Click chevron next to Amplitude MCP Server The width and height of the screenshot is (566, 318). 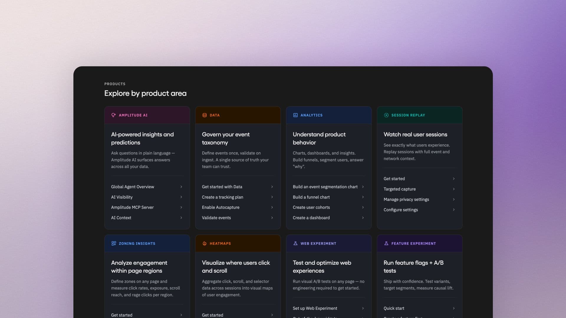[x=181, y=207]
